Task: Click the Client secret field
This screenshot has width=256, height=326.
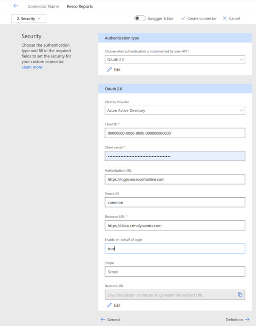Action: point(175,156)
